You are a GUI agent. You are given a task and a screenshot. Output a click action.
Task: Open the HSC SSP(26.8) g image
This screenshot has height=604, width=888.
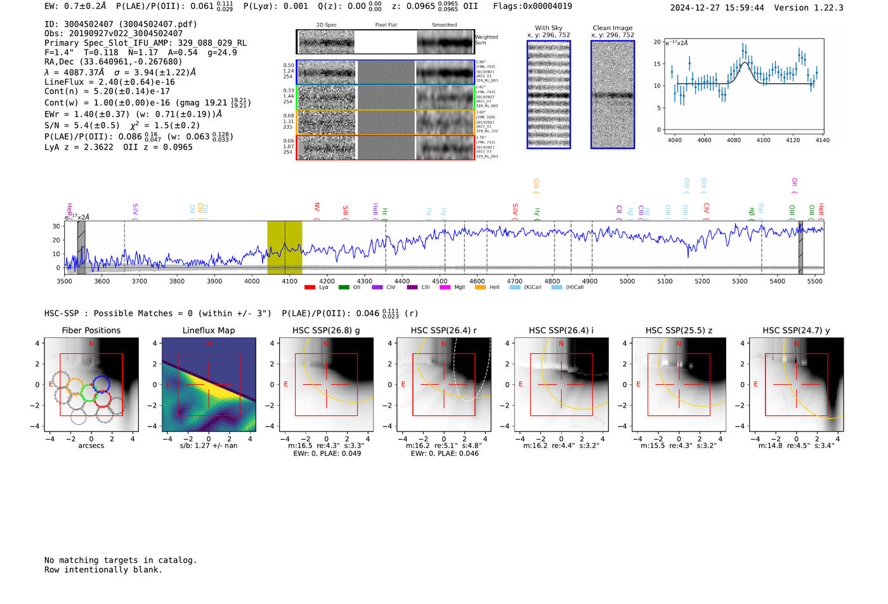[327, 385]
